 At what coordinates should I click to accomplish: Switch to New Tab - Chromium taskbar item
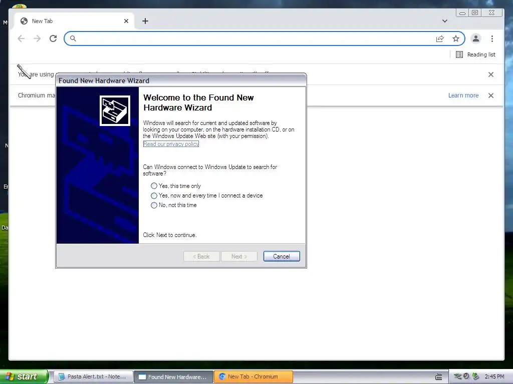click(253, 376)
